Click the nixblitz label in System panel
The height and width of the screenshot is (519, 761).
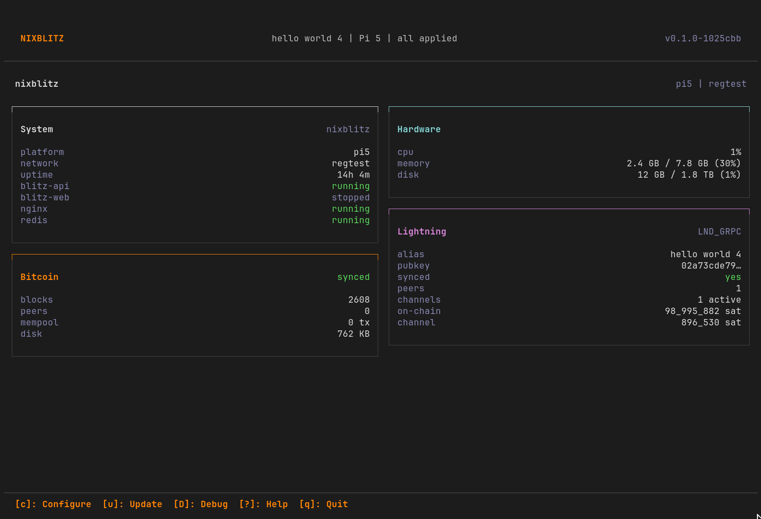348,130
